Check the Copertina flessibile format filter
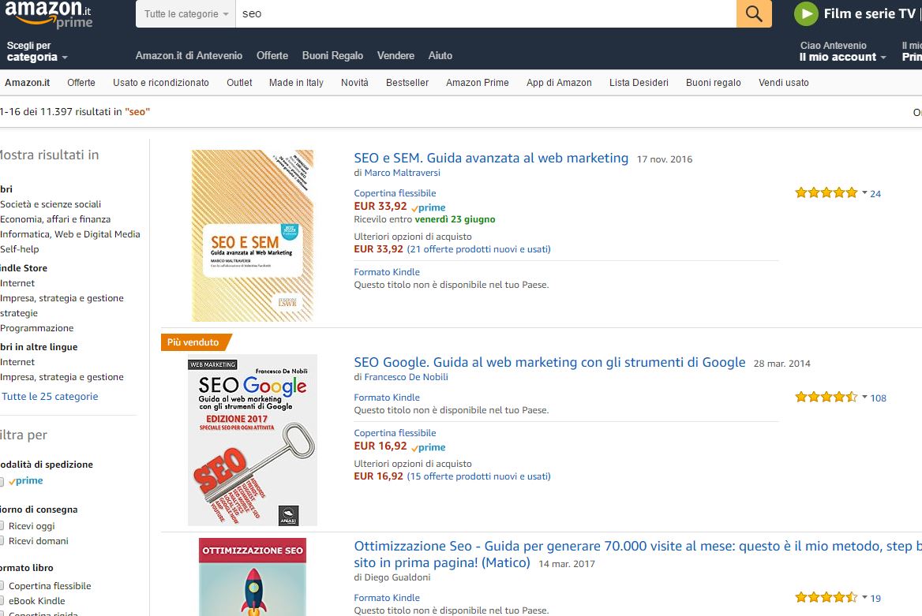The image size is (922, 616). coord(2,586)
